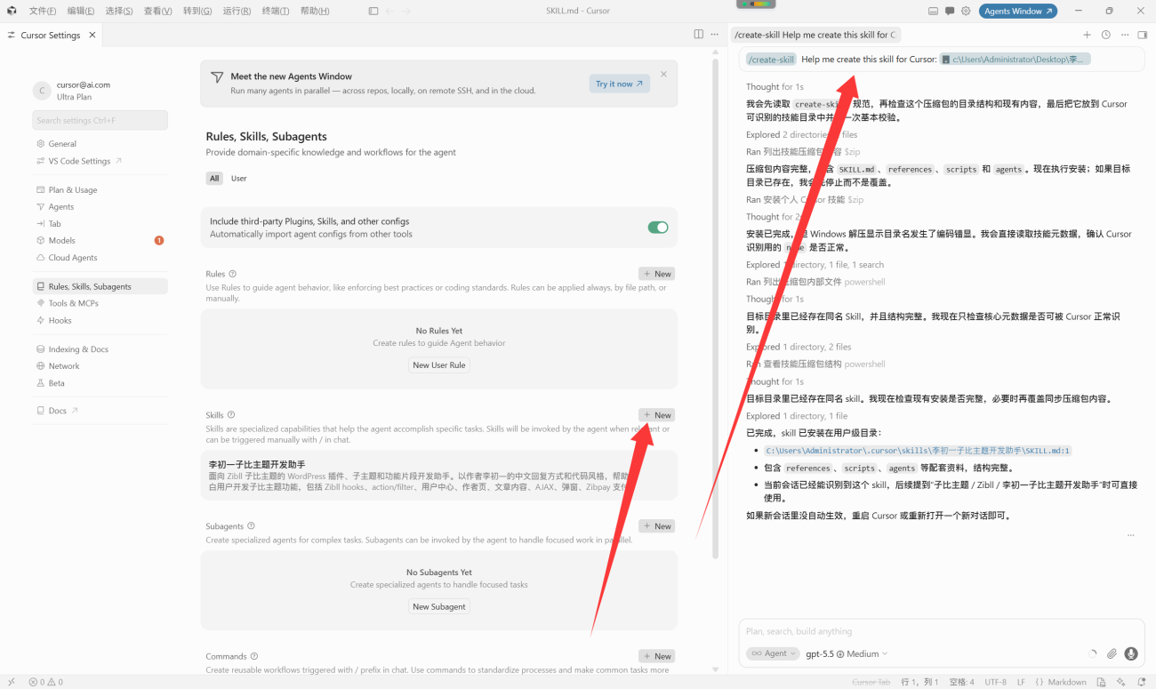The image size is (1156, 689).
Task: Click the info icon next to Rules
Action: point(233,274)
